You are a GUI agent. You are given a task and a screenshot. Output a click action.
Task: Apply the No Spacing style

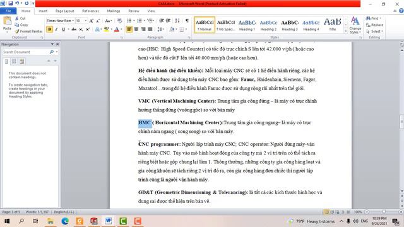point(226,25)
